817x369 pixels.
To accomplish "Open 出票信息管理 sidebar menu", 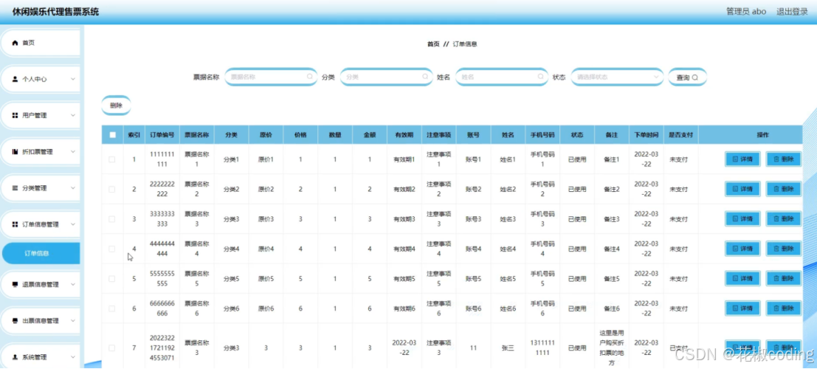I will coord(41,321).
